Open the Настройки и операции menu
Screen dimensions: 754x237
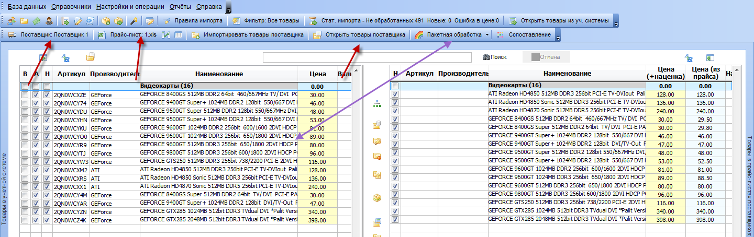click(131, 7)
